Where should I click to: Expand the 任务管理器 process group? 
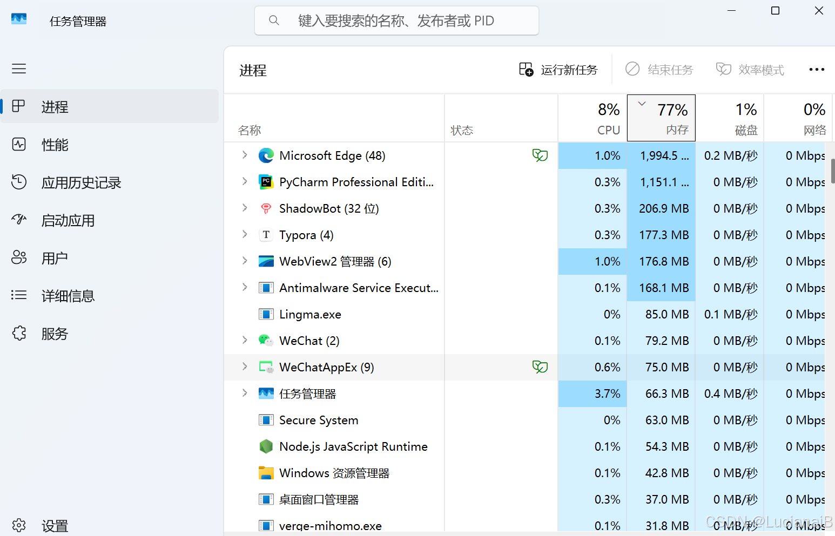tap(245, 393)
